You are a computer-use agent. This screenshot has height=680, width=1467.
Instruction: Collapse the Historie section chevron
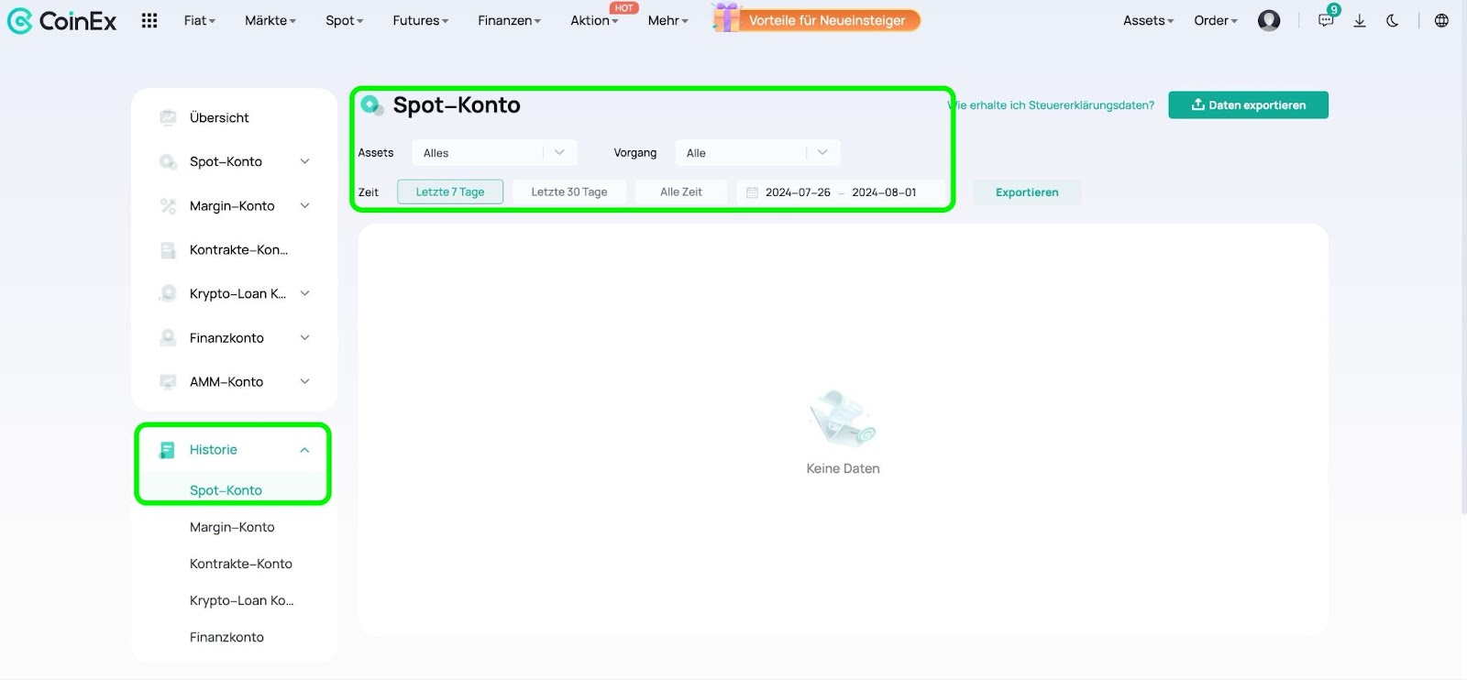(304, 450)
